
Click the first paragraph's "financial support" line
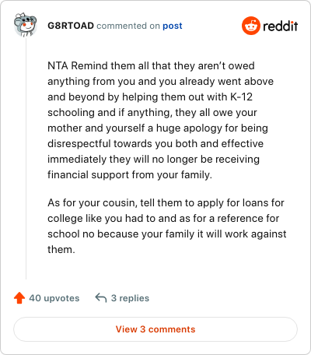point(130,174)
